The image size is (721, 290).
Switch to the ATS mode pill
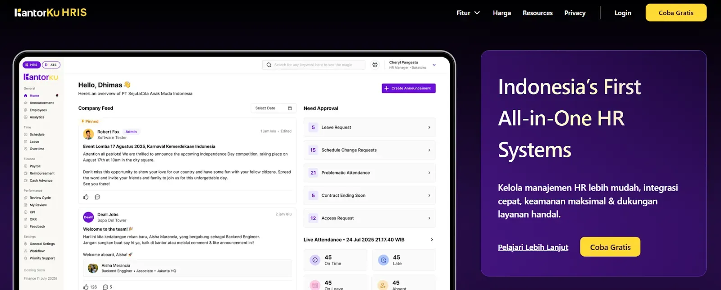coord(51,65)
